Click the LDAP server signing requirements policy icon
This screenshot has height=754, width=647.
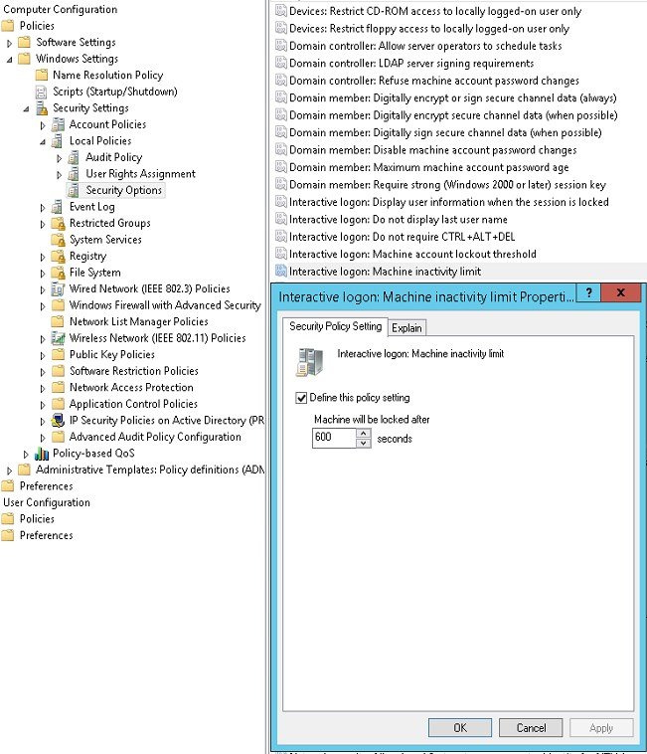(x=281, y=63)
